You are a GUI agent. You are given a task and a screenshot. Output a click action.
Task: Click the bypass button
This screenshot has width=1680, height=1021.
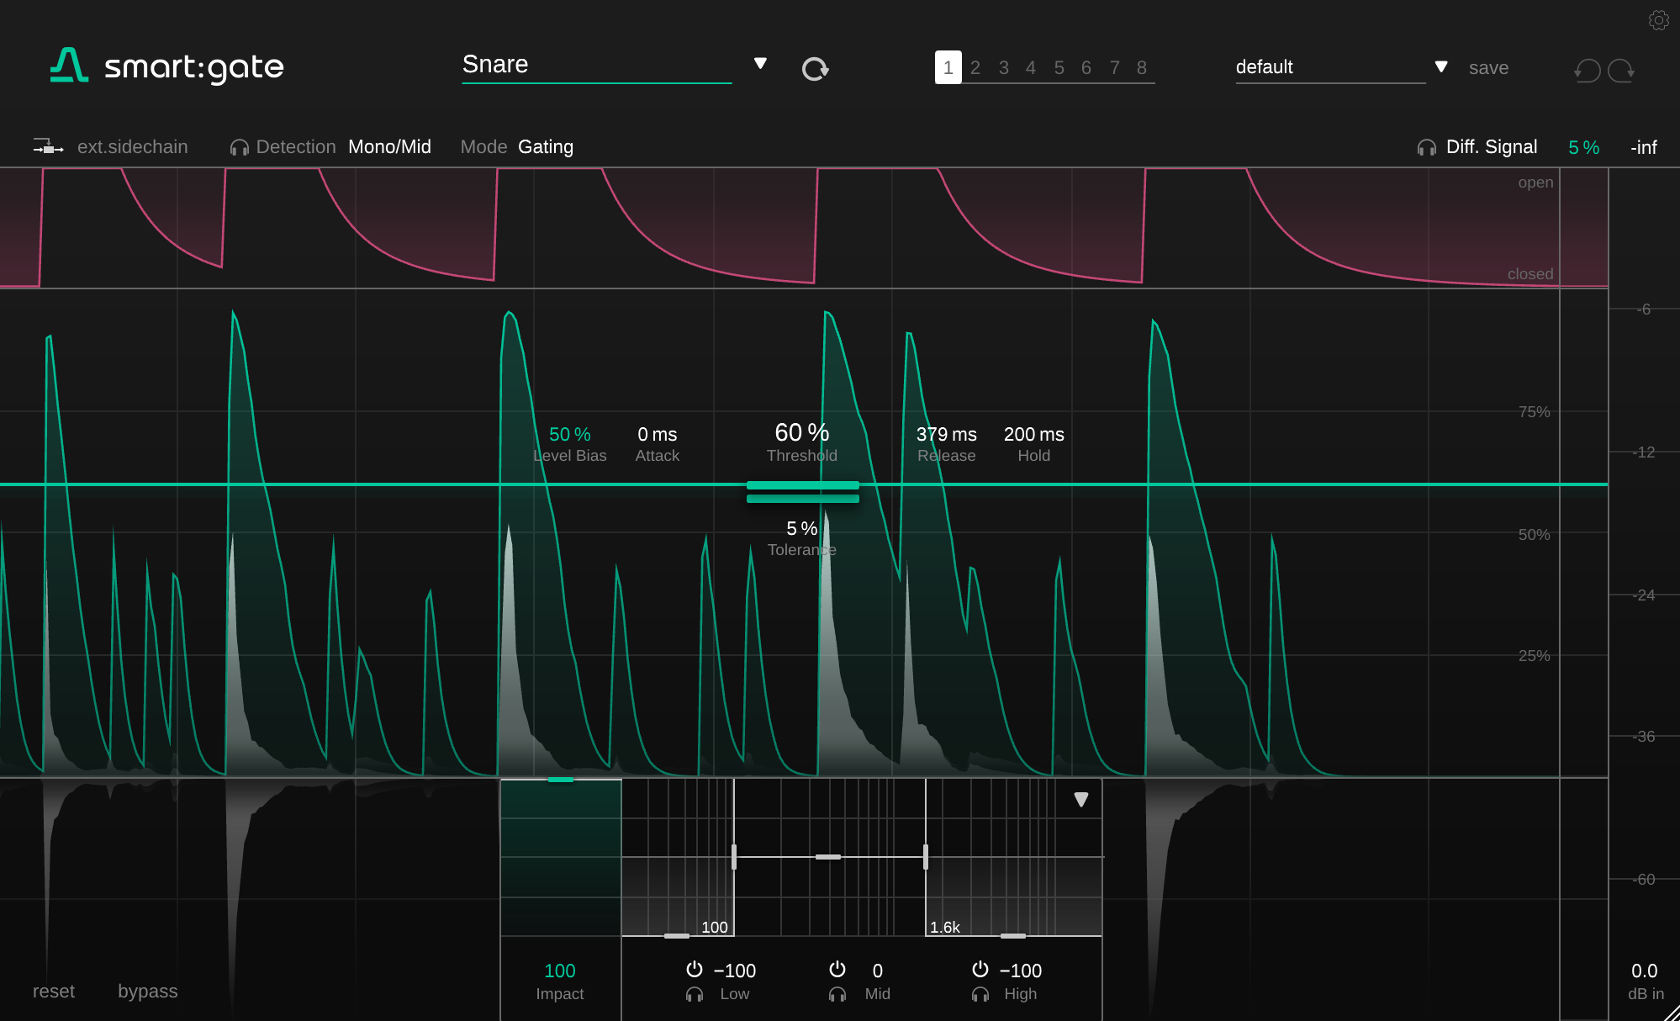147,992
